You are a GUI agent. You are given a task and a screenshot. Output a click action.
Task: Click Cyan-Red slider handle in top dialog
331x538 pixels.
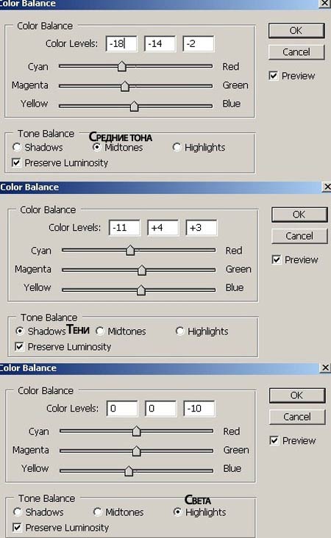point(121,66)
